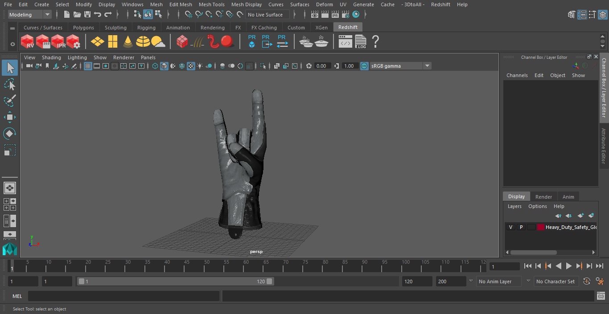Expand the No Live Surface field
The width and height of the screenshot is (609, 314).
pyautogui.click(x=267, y=15)
